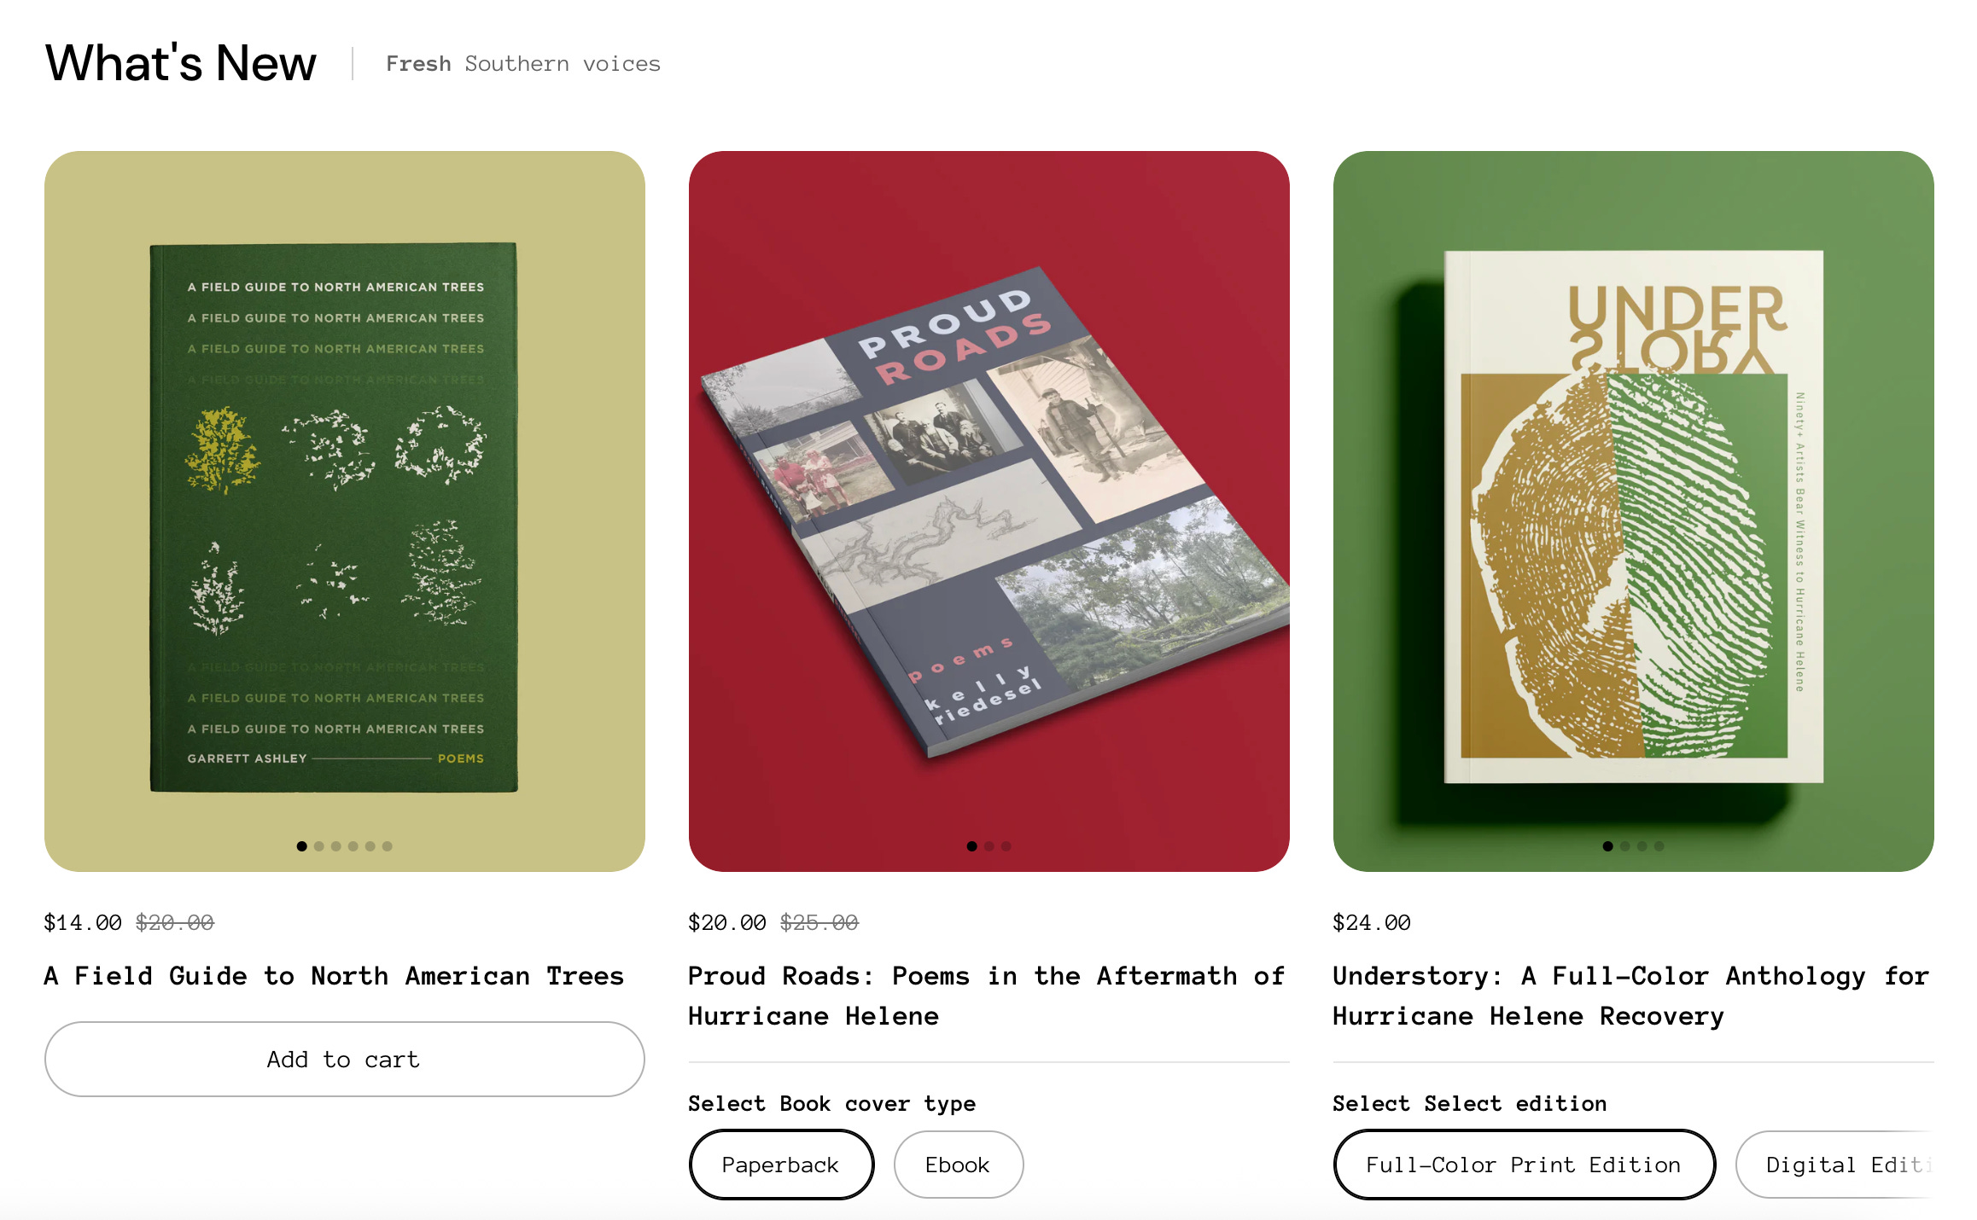This screenshot has width=1977, height=1220.
Task: Show second Proud Roads carousel dot
Action: coord(988,846)
